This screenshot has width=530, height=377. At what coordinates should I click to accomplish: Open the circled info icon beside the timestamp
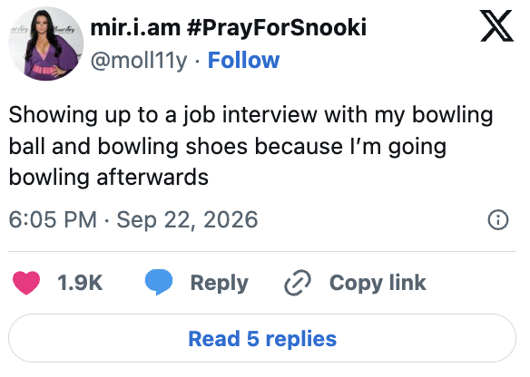pyautogui.click(x=498, y=220)
